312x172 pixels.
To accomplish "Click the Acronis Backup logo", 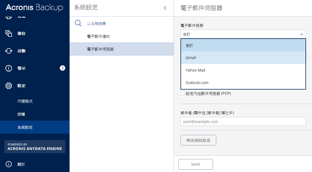I will (x=34, y=8).
